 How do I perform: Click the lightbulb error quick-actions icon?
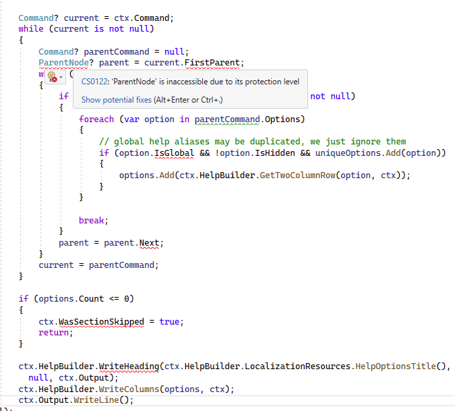(x=52, y=77)
